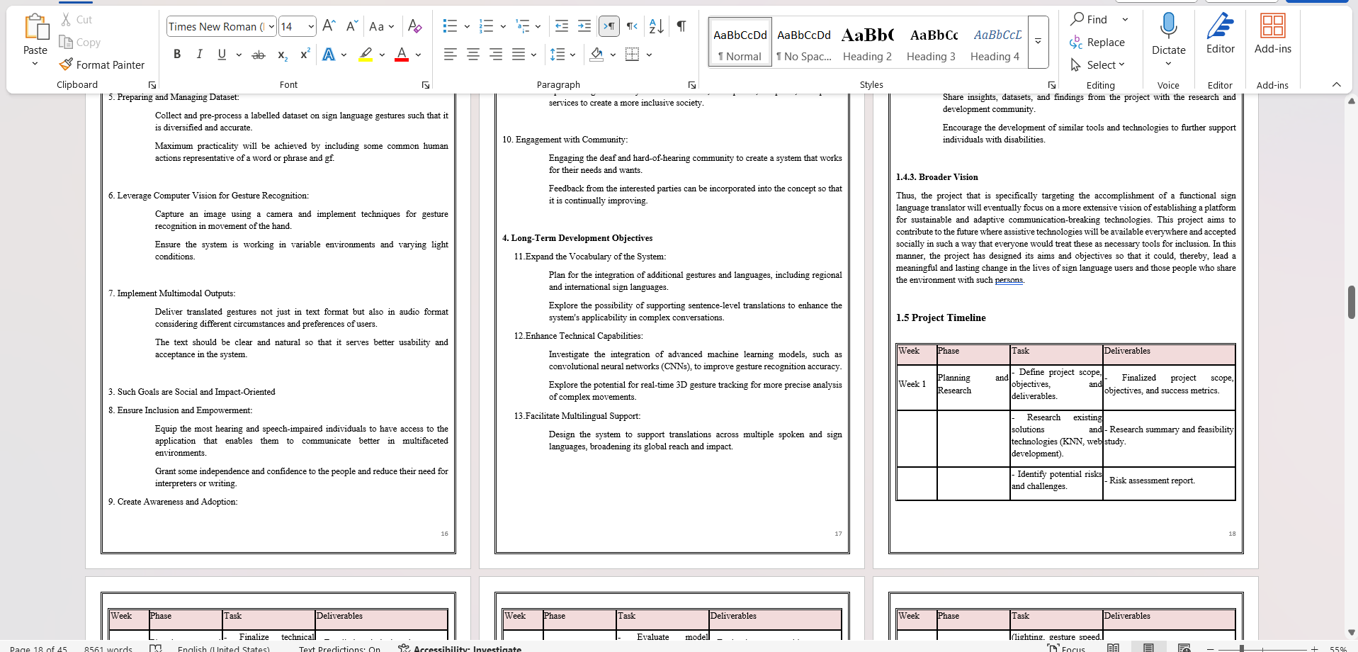
Task: Clear all formatting with the eraser icon
Action: pyautogui.click(x=414, y=26)
